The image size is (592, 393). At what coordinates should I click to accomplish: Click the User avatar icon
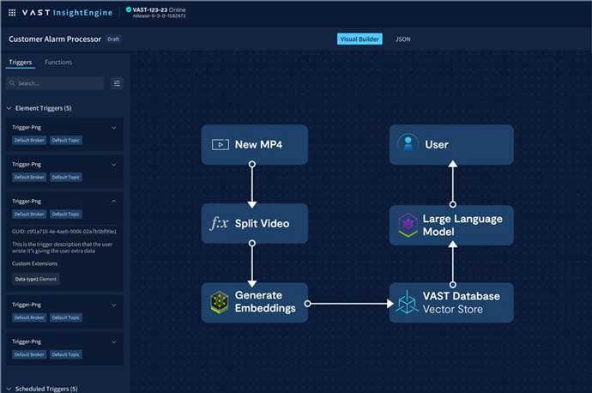click(x=407, y=145)
